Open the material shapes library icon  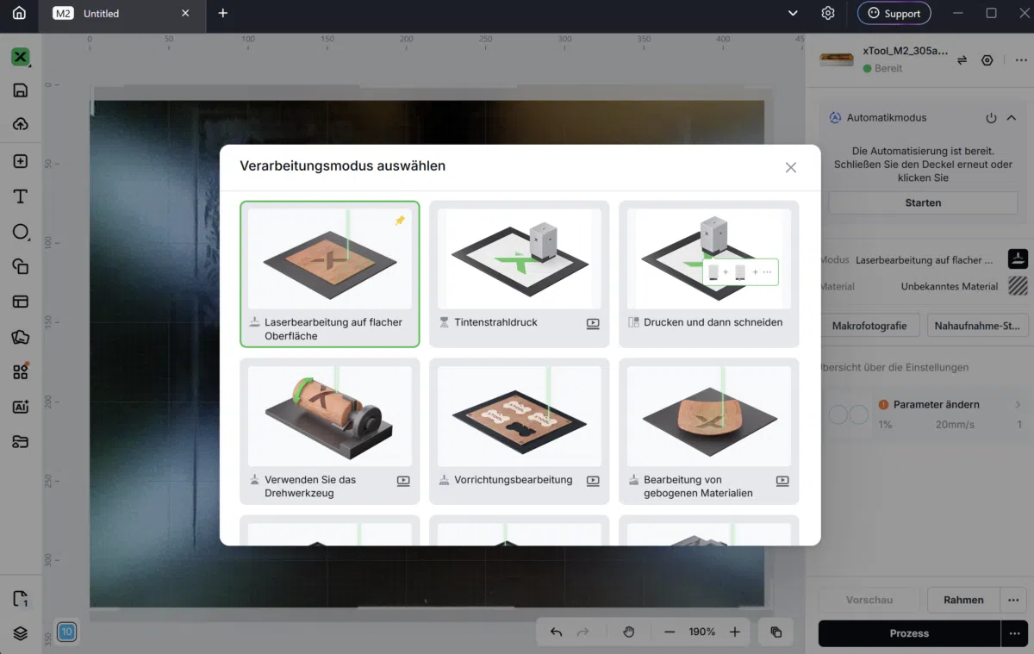point(21,337)
